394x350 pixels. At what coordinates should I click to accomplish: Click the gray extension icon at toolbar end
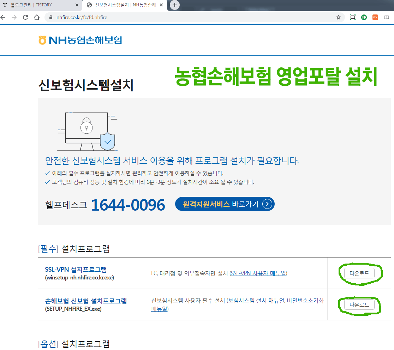pyautogui.click(x=387, y=17)
